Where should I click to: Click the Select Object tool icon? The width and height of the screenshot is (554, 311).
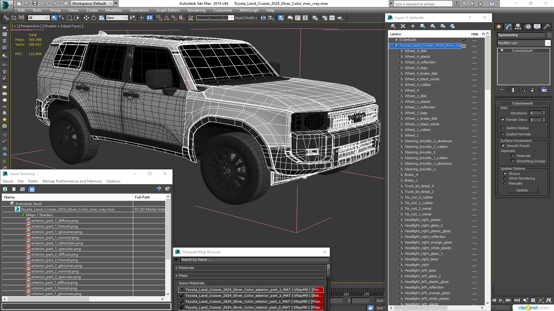[x=54, y=18]
